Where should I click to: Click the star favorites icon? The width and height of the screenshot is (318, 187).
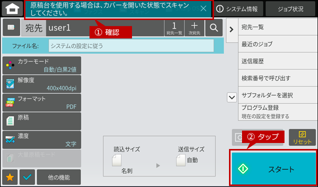click(10, 177)
